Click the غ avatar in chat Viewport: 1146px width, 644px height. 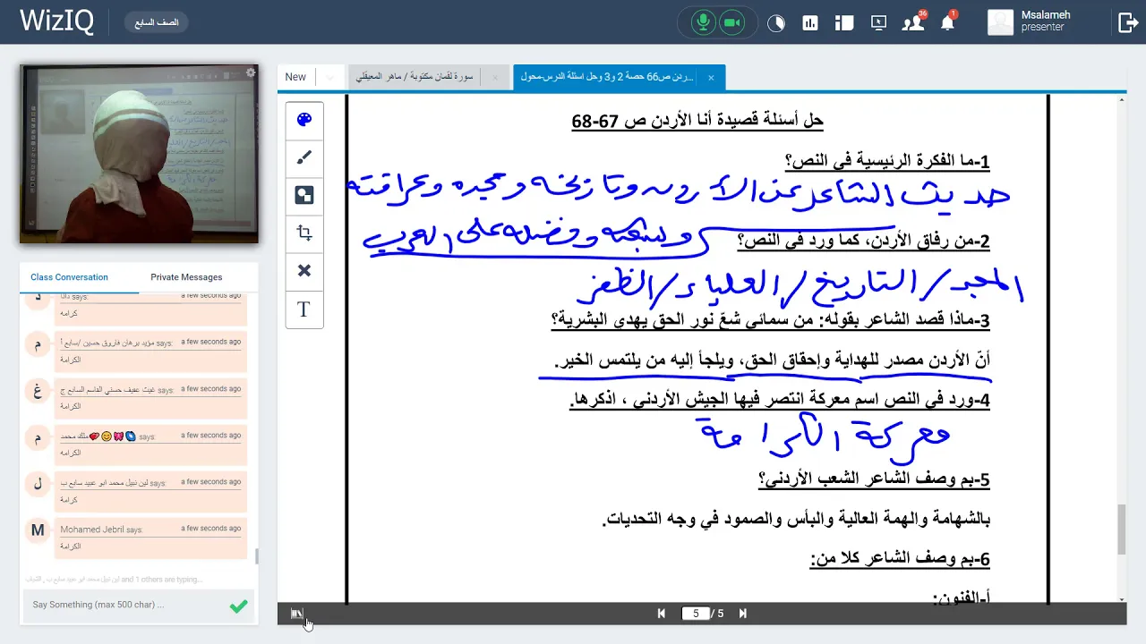[38, 391]
